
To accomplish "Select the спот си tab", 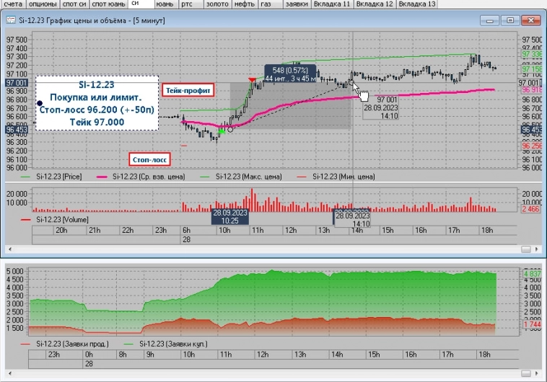I will [x=74, y=4].
